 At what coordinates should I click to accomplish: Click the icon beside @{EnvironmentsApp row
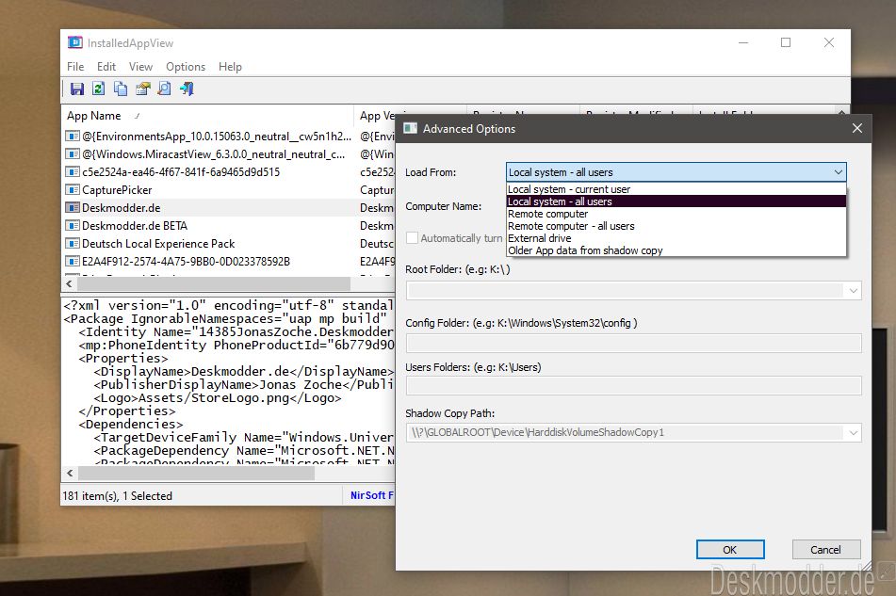pyautogui.click(x=72, y=136)
